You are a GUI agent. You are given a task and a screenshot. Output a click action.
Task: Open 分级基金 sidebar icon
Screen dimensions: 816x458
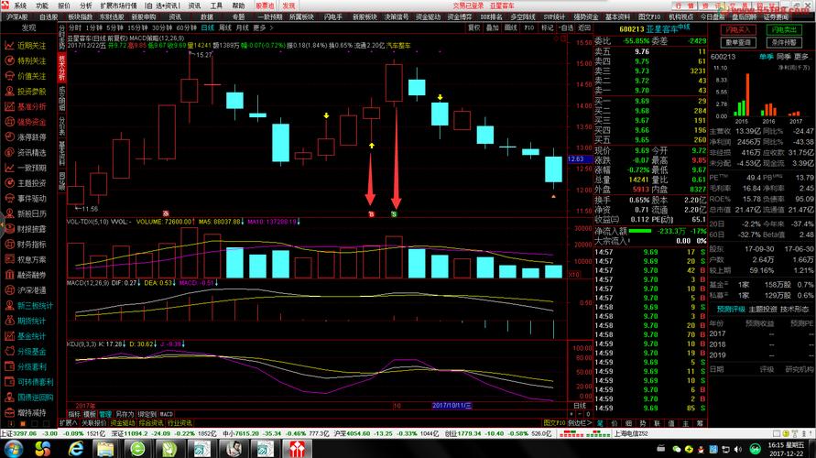click(9, 352)
